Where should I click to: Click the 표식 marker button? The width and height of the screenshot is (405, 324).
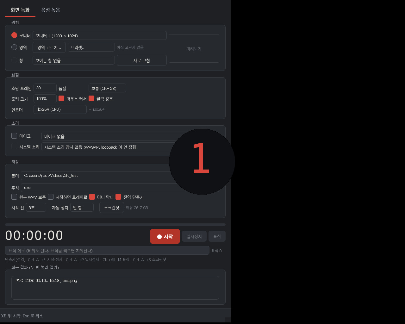click(217, 236)
